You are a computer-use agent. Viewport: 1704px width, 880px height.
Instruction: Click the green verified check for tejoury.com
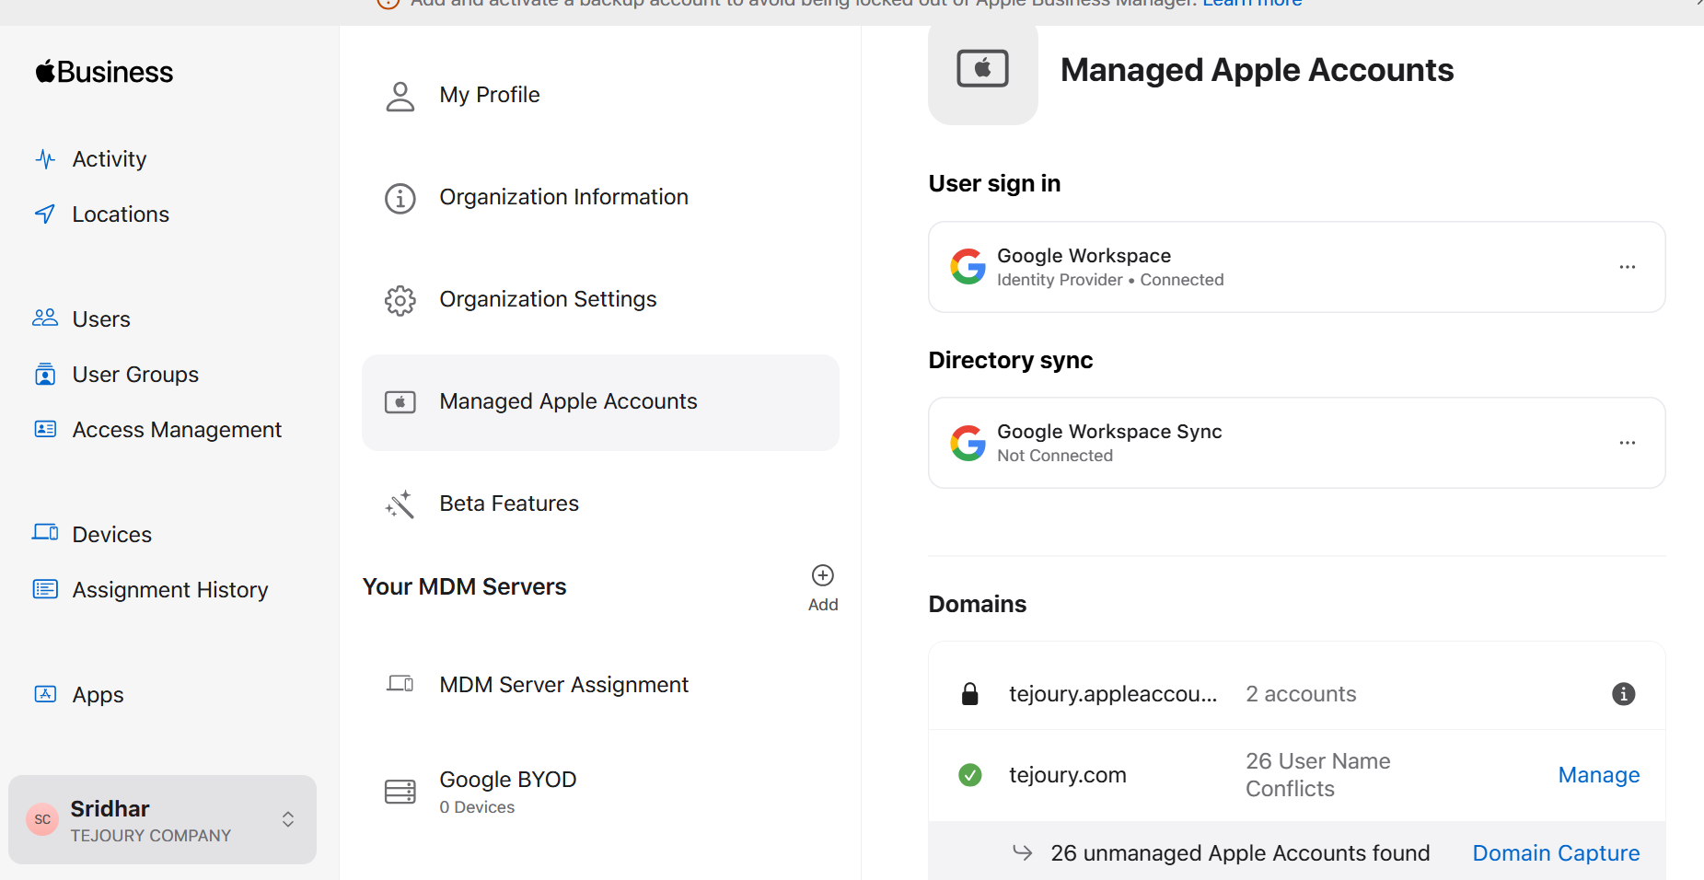coord(970,775)
